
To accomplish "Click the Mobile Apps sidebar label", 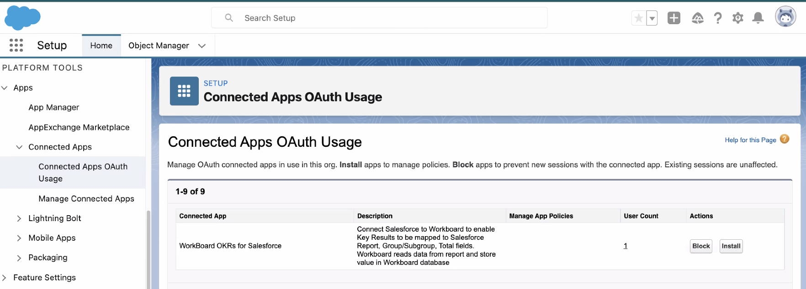I will coord(52,238).
